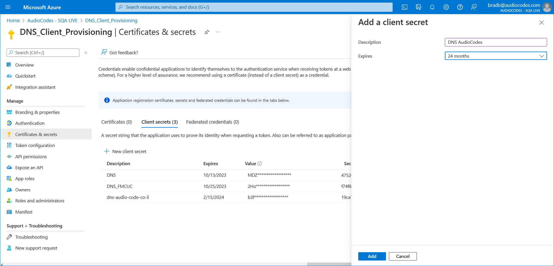
Task: Click the Add button to create the secret
Action: tap(372, 256)
